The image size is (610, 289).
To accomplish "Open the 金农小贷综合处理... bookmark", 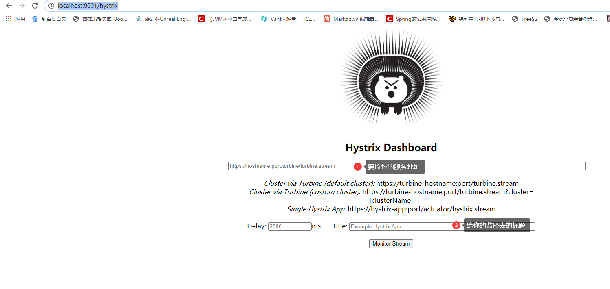I will 570,19.
